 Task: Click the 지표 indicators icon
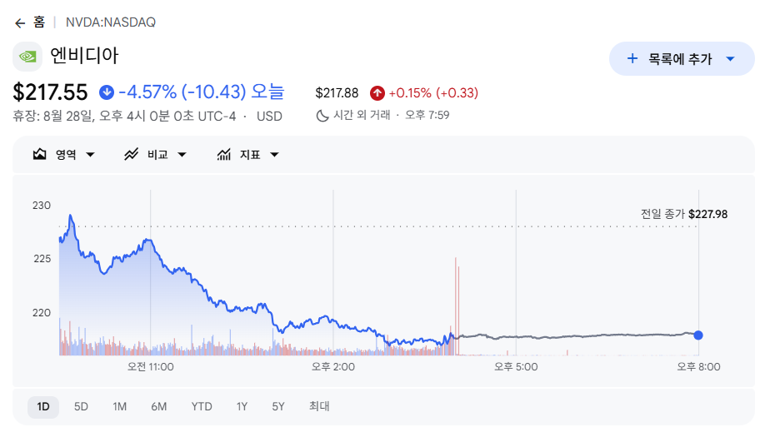pos(224,155)
